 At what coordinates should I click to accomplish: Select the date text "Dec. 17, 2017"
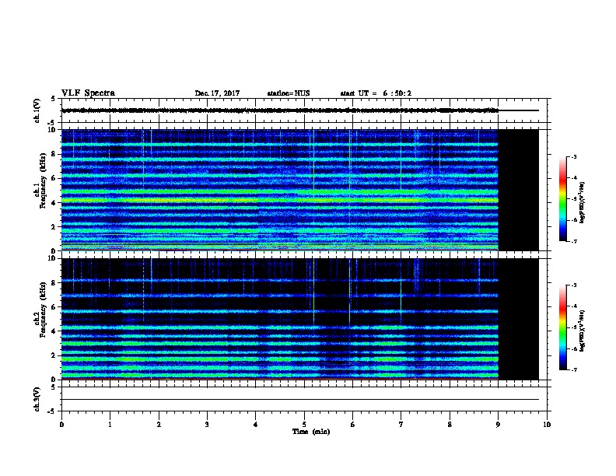217,93
